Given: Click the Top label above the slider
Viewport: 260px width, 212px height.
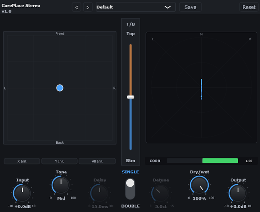Looking at the screenshot, I should (131, 34).
